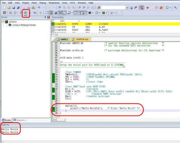Pin the Books panel
This screenshot has height=143, width=180.
pos(45,17)
